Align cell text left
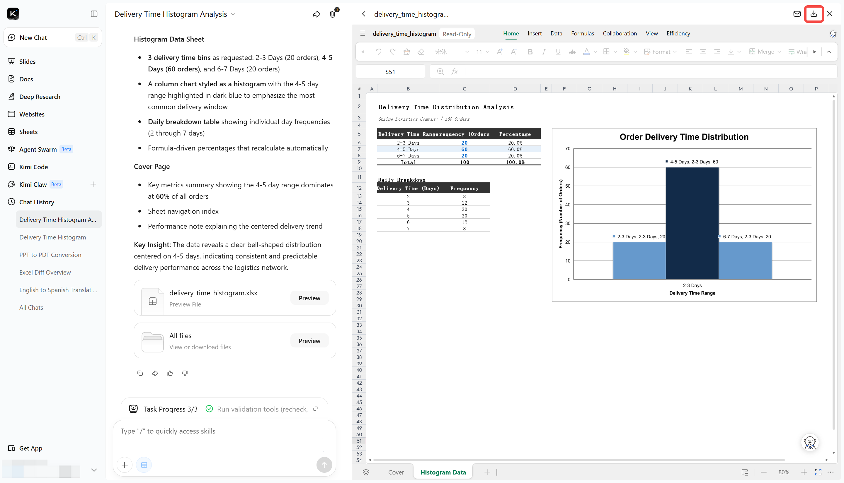 (x=689, y=52)
